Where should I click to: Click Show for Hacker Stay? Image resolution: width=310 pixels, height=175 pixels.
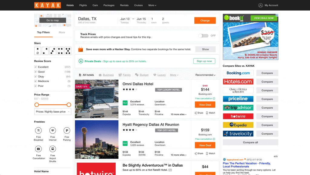coord(206,49)
